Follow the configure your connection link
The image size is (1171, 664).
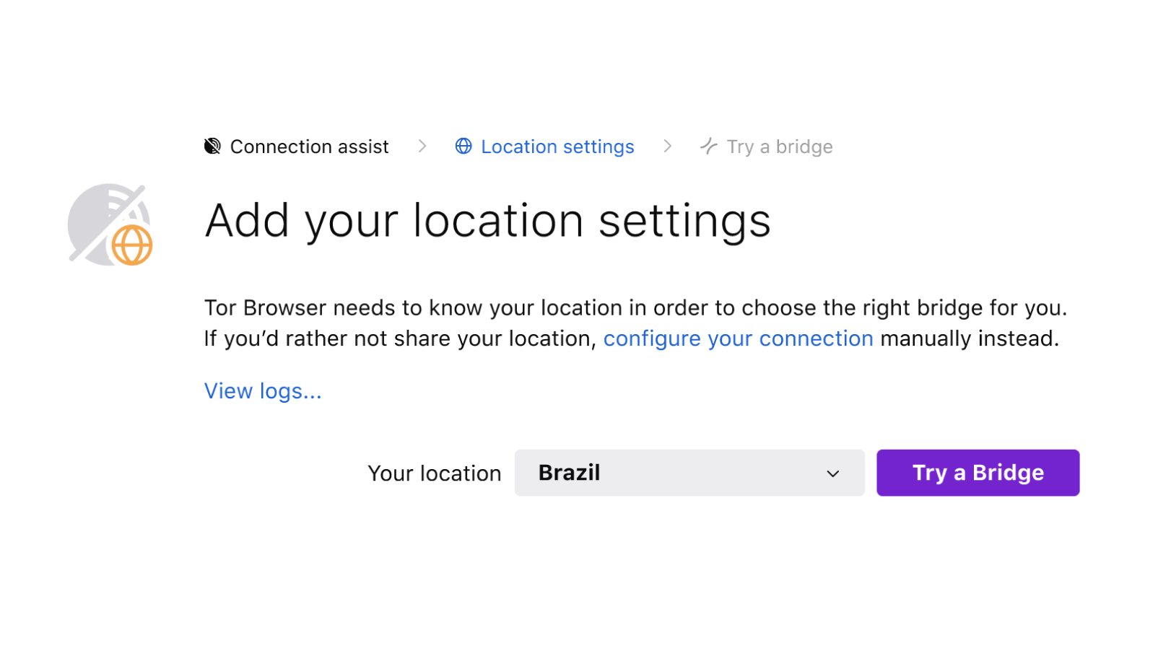coord(738,338)
